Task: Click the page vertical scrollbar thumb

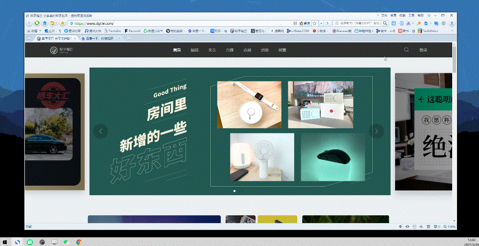Action: point(454,59)
